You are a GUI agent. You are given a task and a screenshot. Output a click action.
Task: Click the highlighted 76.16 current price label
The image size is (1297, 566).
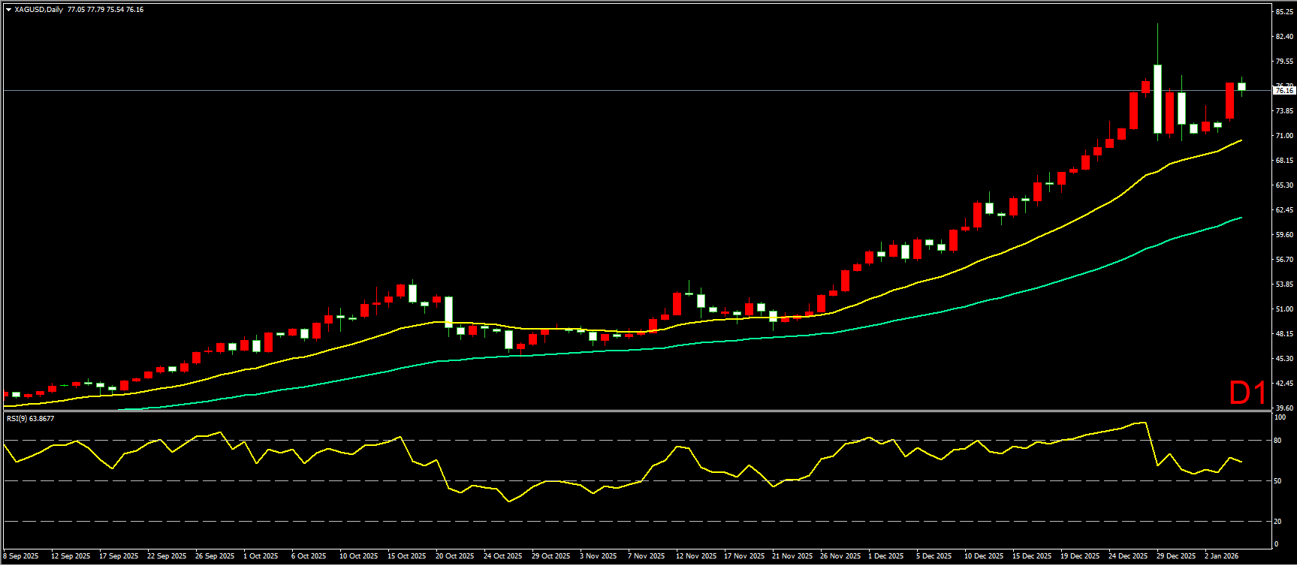click(1283, 91)
